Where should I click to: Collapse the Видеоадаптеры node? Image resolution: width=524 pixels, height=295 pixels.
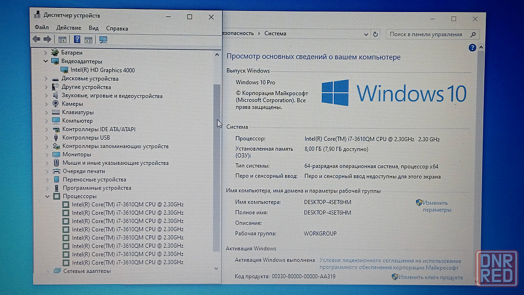click(46, 61)
